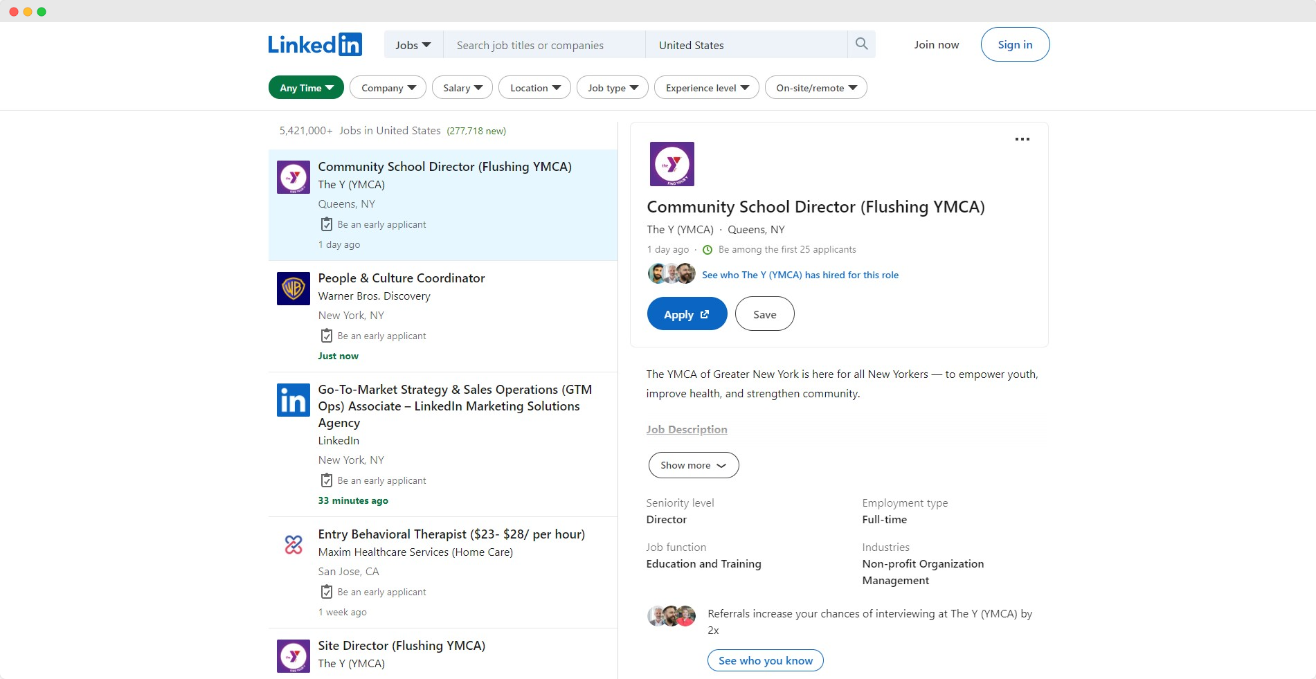The height and width of the screenshot is (679, 1316).
Task: Click large YMCA logo in job detail panel
Action: pyautogui.click(x=671, y=164)
